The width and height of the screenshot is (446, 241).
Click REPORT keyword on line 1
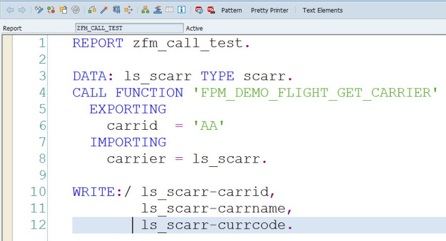98,43
